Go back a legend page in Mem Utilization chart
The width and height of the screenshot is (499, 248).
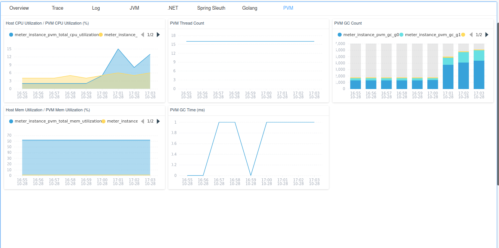tap(142, 121)
